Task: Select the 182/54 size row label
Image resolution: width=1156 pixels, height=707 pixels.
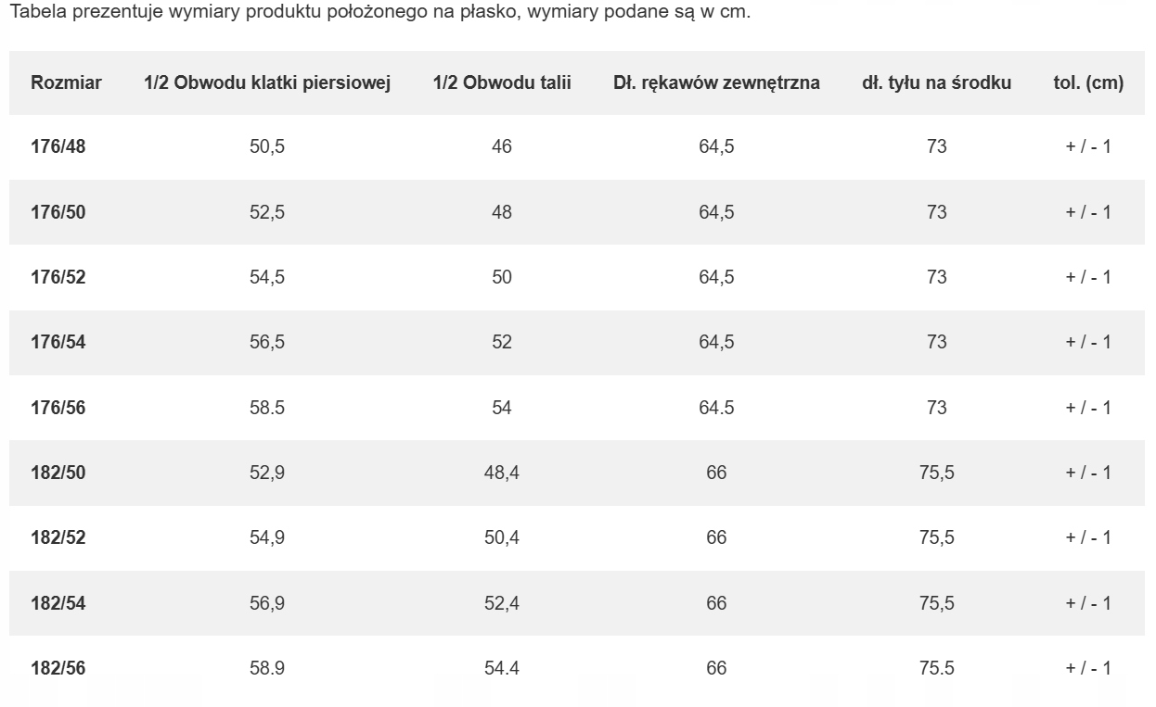Action: point(58,603)
